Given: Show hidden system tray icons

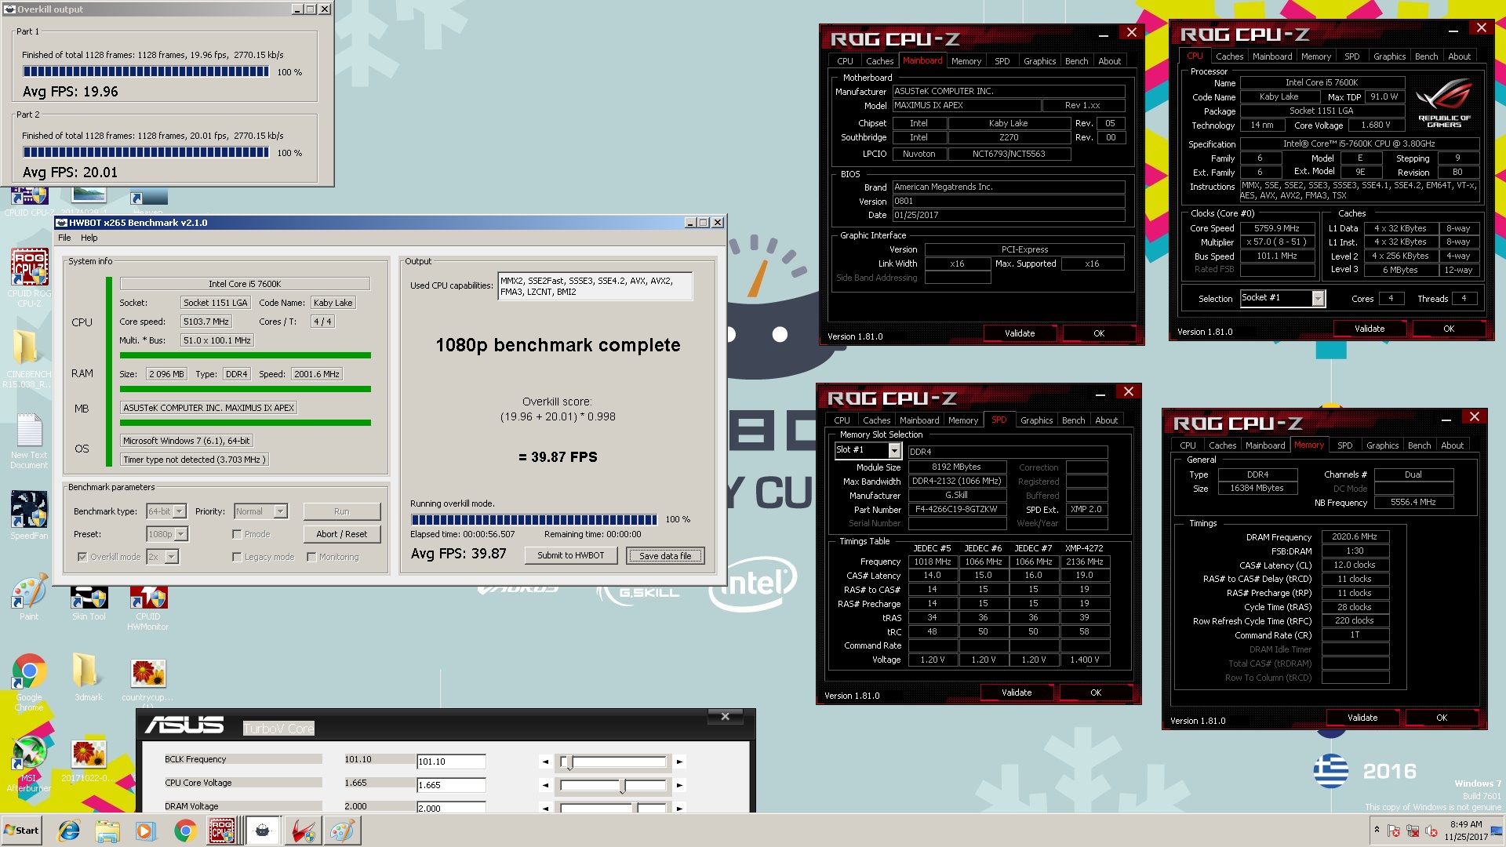Looking at the screenshot, I should pos(1377,829).
